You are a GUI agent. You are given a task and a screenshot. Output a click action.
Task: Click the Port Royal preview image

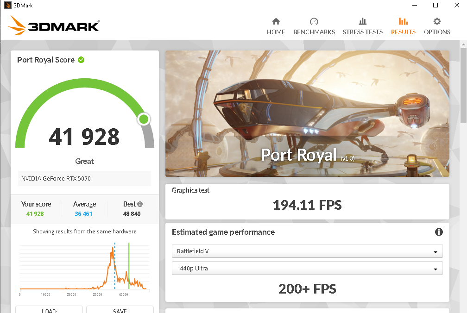coord(307,113)
